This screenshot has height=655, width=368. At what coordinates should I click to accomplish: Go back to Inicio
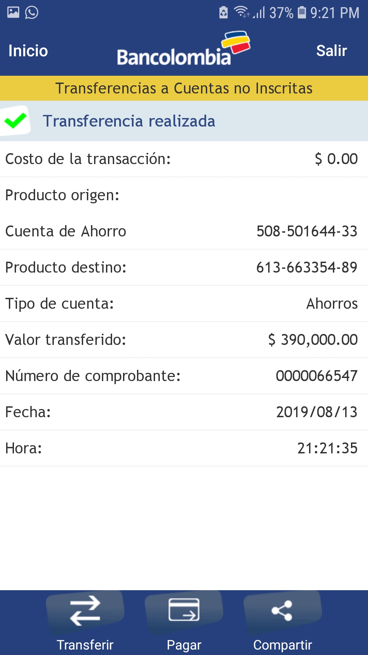(28, 51)
